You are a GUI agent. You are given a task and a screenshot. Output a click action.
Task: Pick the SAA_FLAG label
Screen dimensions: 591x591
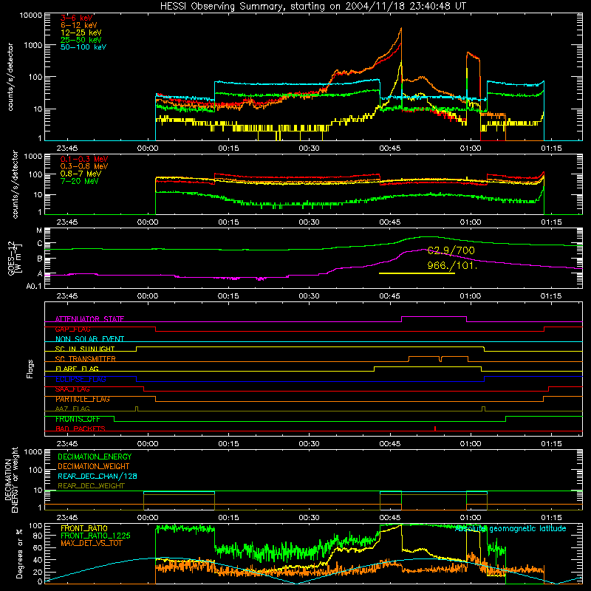72,389
